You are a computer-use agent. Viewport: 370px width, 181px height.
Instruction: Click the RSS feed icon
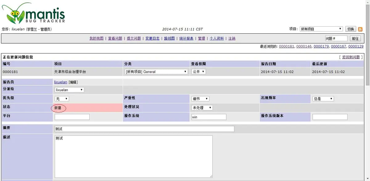(360, 29)
